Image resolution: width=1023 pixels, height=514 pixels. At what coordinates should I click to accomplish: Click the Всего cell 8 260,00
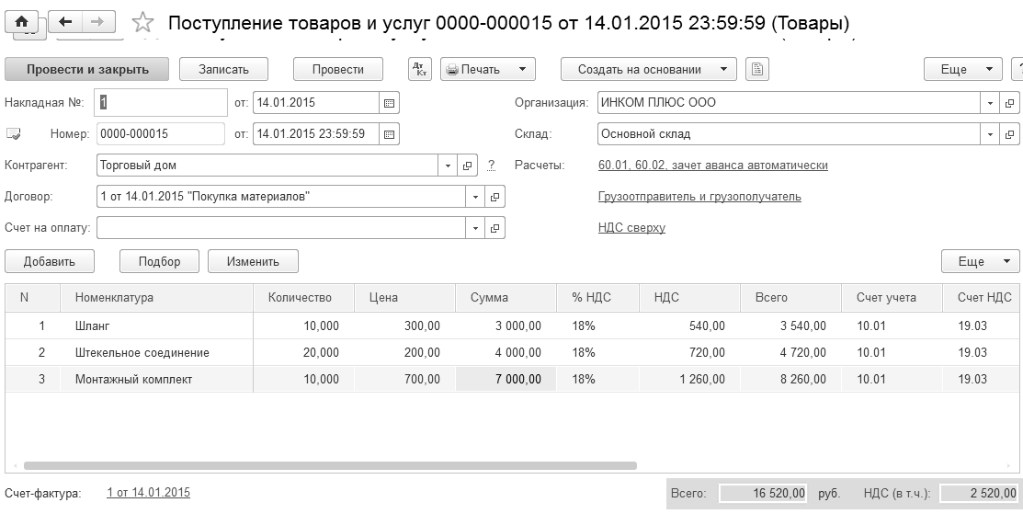[790, 379]
